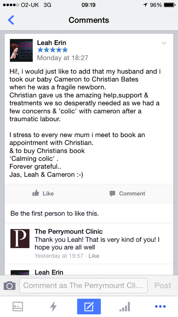Open the three-dots more menu
The image size is (178, 317).
pos(160,306)
